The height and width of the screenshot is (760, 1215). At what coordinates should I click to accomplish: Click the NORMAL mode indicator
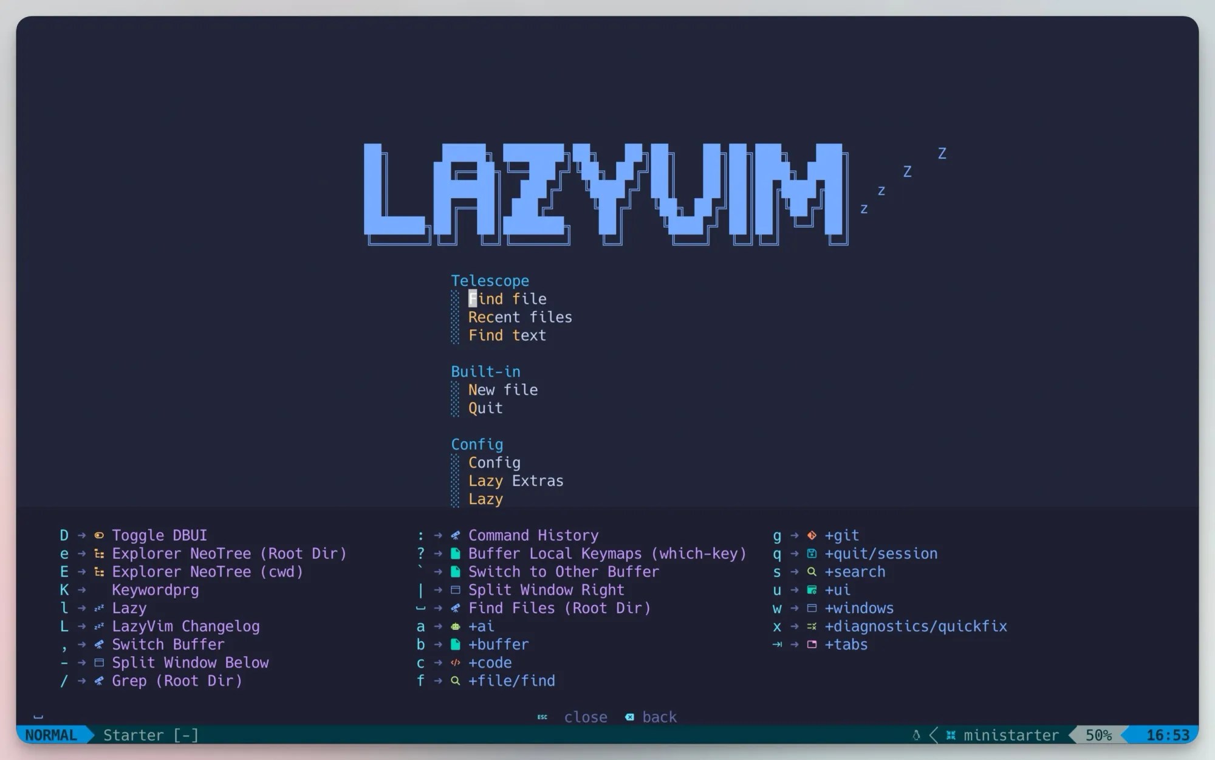[x=52, y=735]
